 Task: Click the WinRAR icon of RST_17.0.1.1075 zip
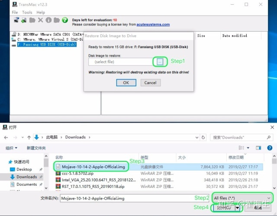coord(58,187)
